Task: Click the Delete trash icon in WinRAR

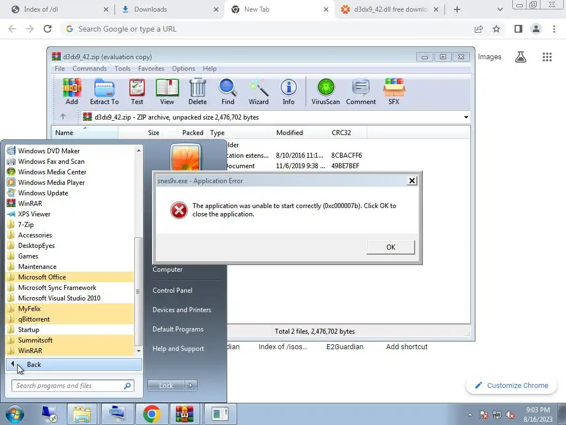Action: [x=197, y=92]
